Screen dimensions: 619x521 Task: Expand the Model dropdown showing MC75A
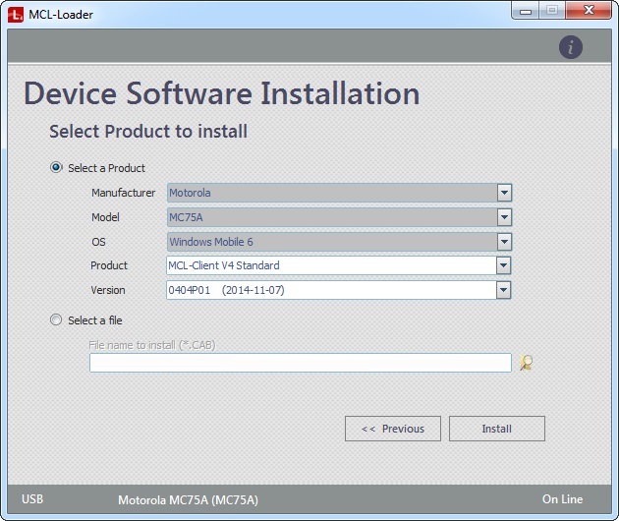click(504, 217)
